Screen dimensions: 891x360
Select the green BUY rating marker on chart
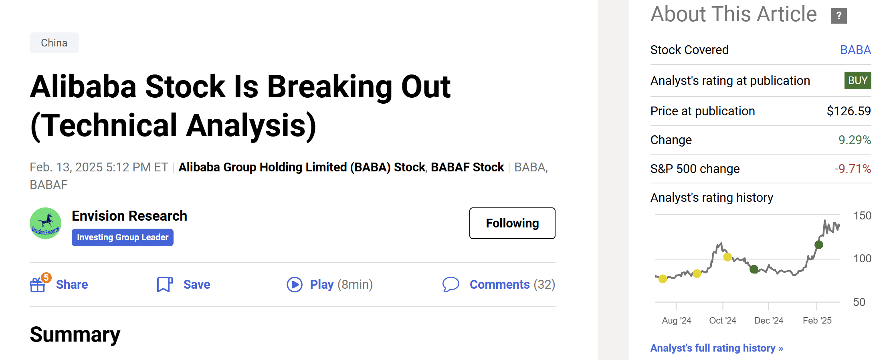(818, 245)
